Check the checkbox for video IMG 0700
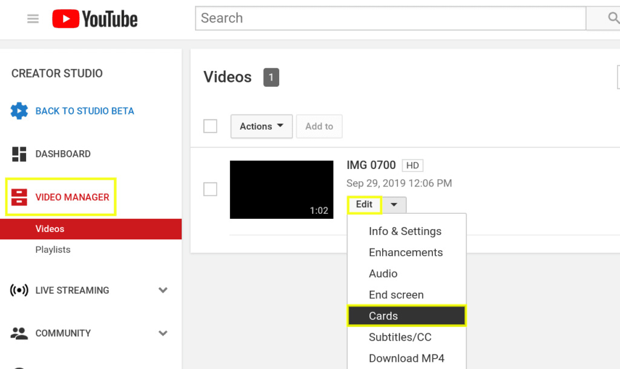 (210, 189)
